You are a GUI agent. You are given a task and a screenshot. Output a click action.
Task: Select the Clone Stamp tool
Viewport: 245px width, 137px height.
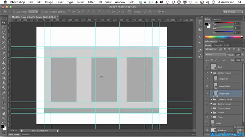(4, 63)
